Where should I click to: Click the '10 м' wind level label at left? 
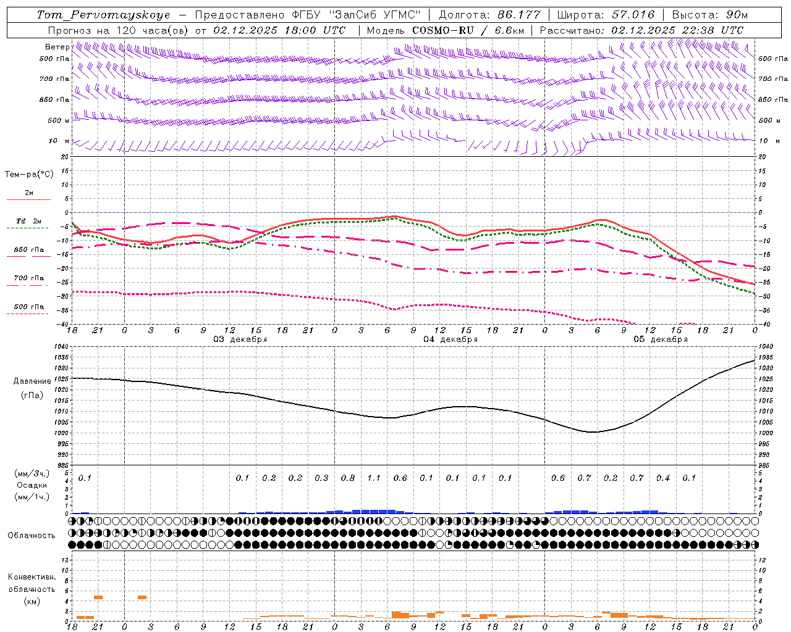pyautogui.click(x=59, y=141)
